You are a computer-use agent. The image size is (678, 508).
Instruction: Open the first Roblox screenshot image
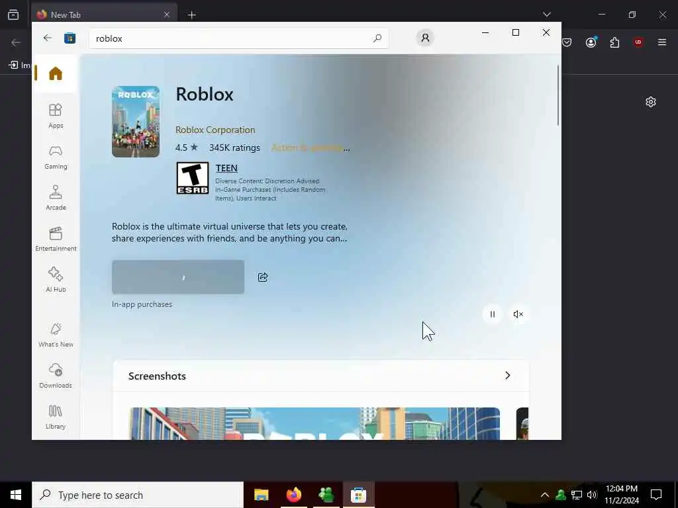315,423
